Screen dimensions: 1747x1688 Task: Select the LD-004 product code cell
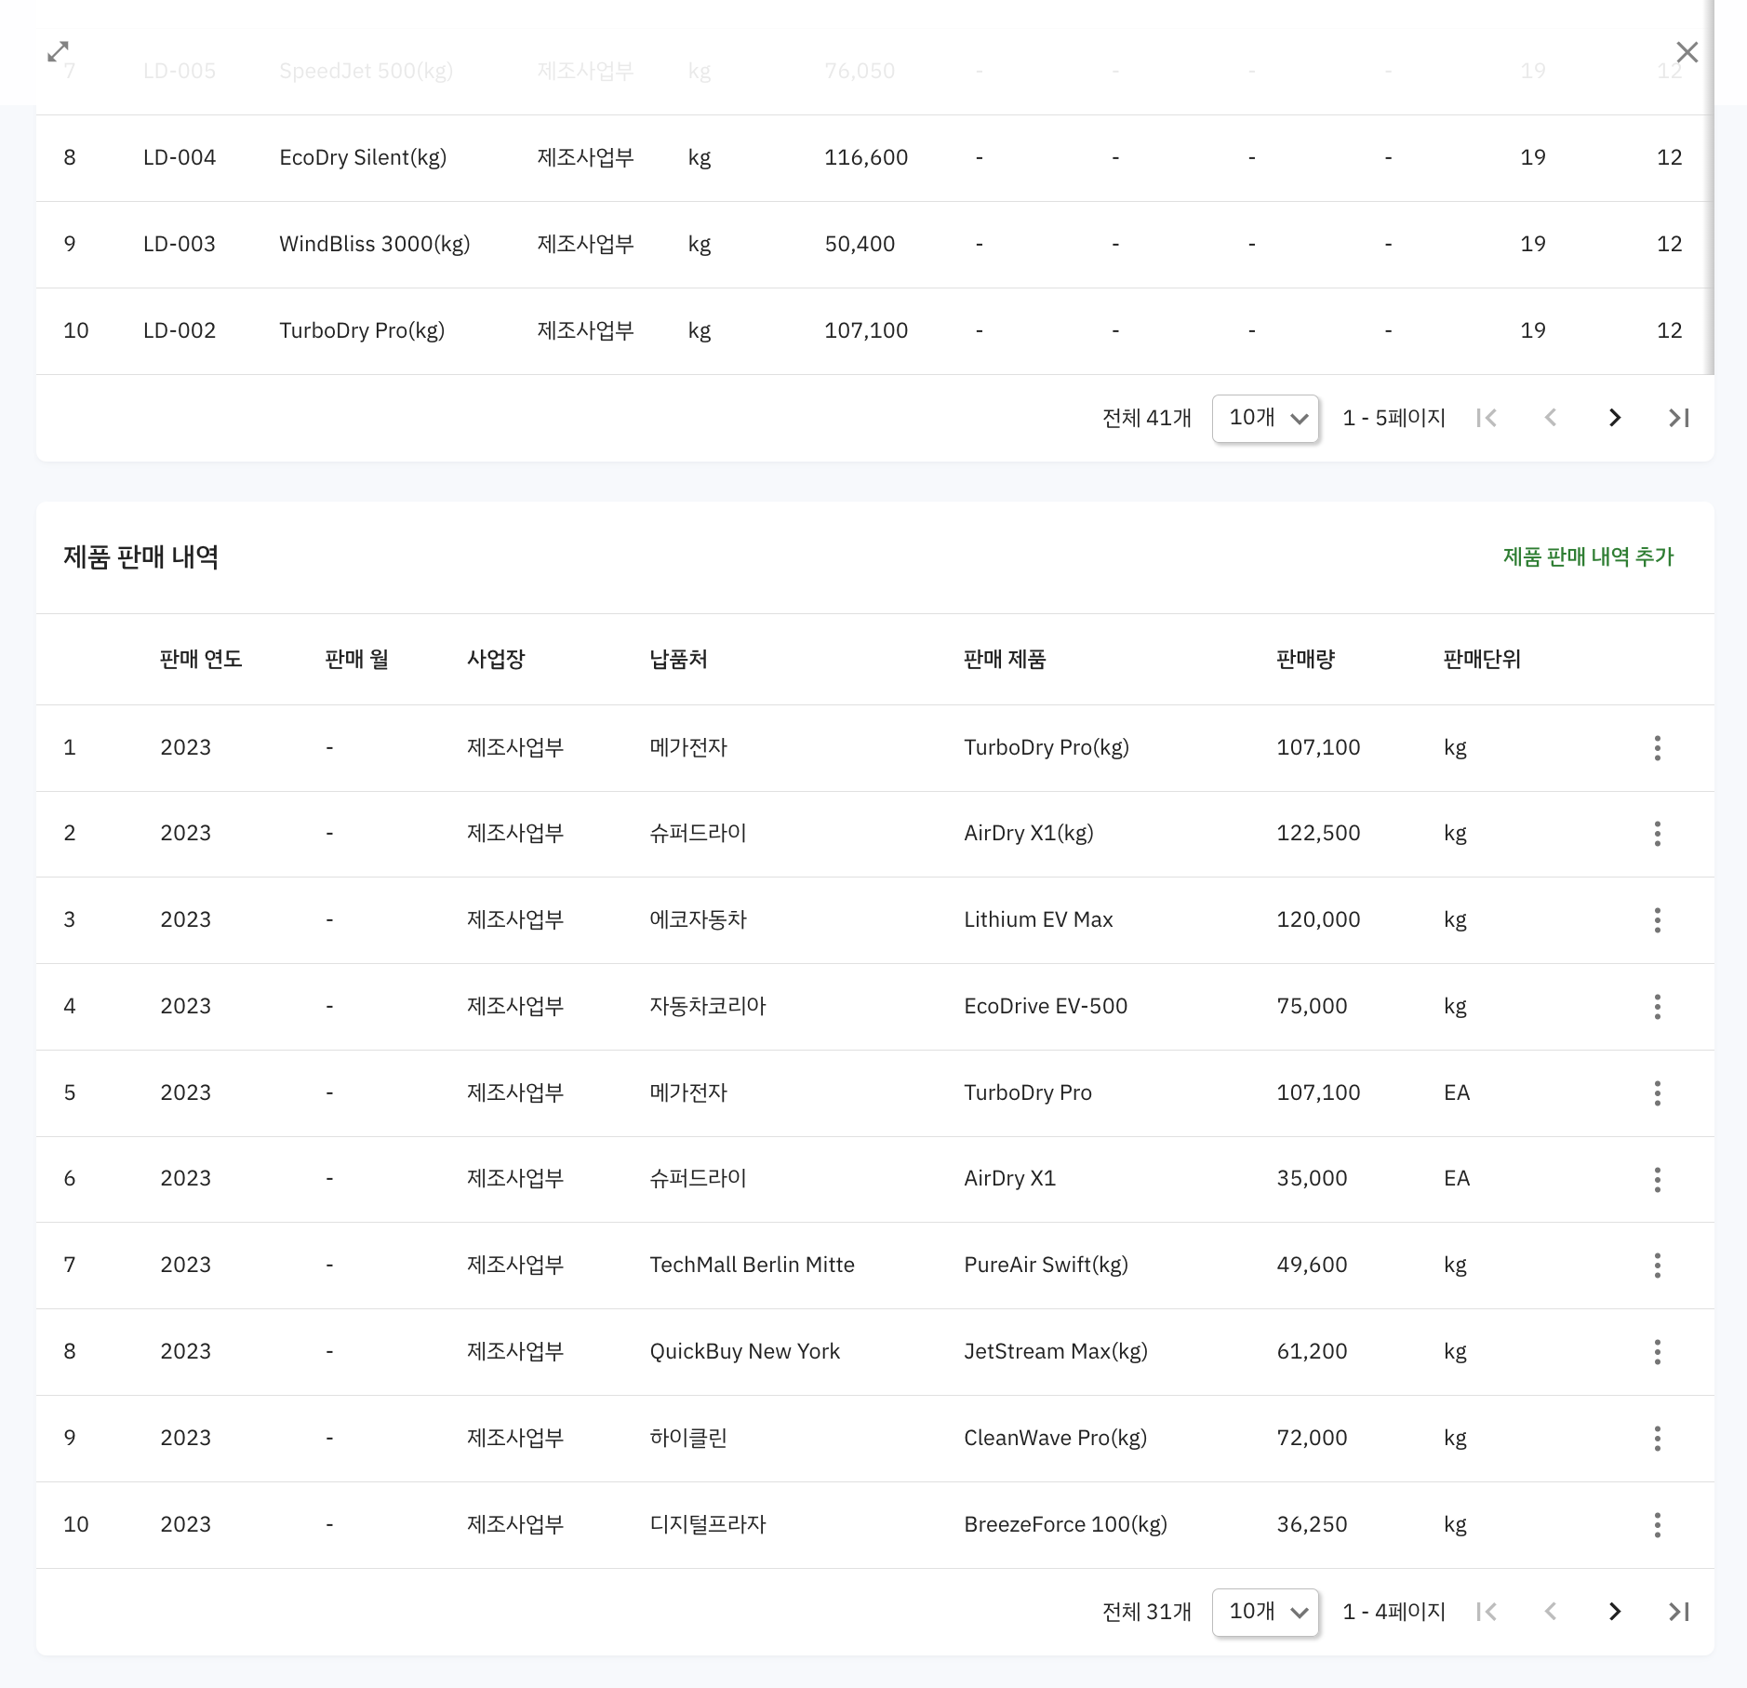point(180,157)
